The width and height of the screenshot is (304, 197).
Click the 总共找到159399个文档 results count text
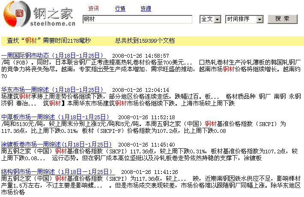click(x=145, y=41)
